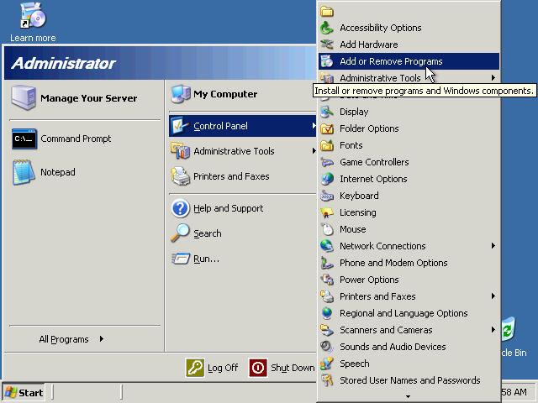Choose Regional and Language Options
The width and height of the screenshot is (538, 403).
[x=403, y=313]
